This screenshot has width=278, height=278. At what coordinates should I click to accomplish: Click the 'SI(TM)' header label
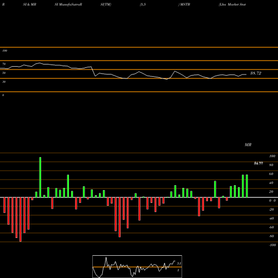click(x=106, y=4)
